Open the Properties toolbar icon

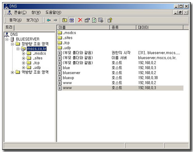tap(87, 20)
